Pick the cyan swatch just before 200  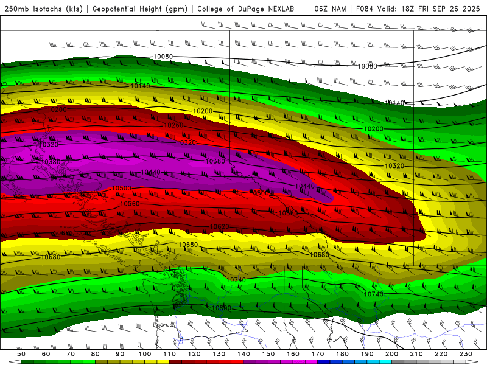click(385, 362)
